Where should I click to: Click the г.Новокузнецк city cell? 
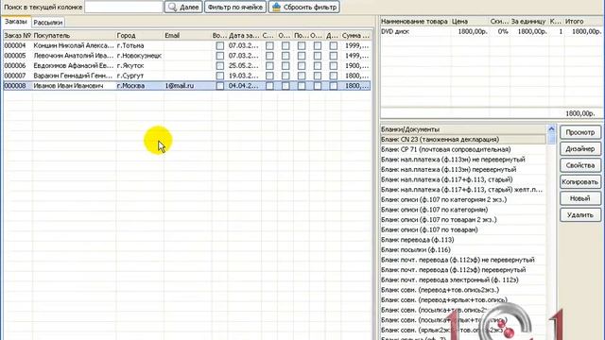[x=140, y=56]
